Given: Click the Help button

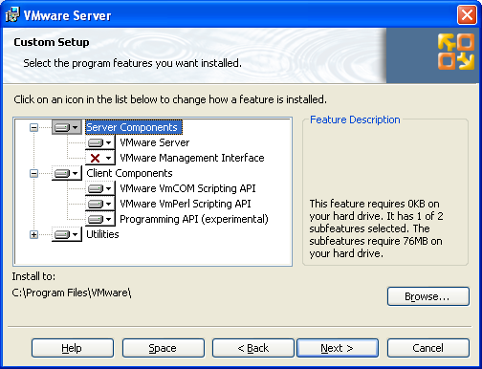Looking at the screenshot, I should 73,348.
